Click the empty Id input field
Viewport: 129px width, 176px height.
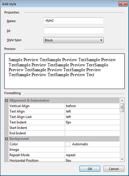tap(74, 31)
